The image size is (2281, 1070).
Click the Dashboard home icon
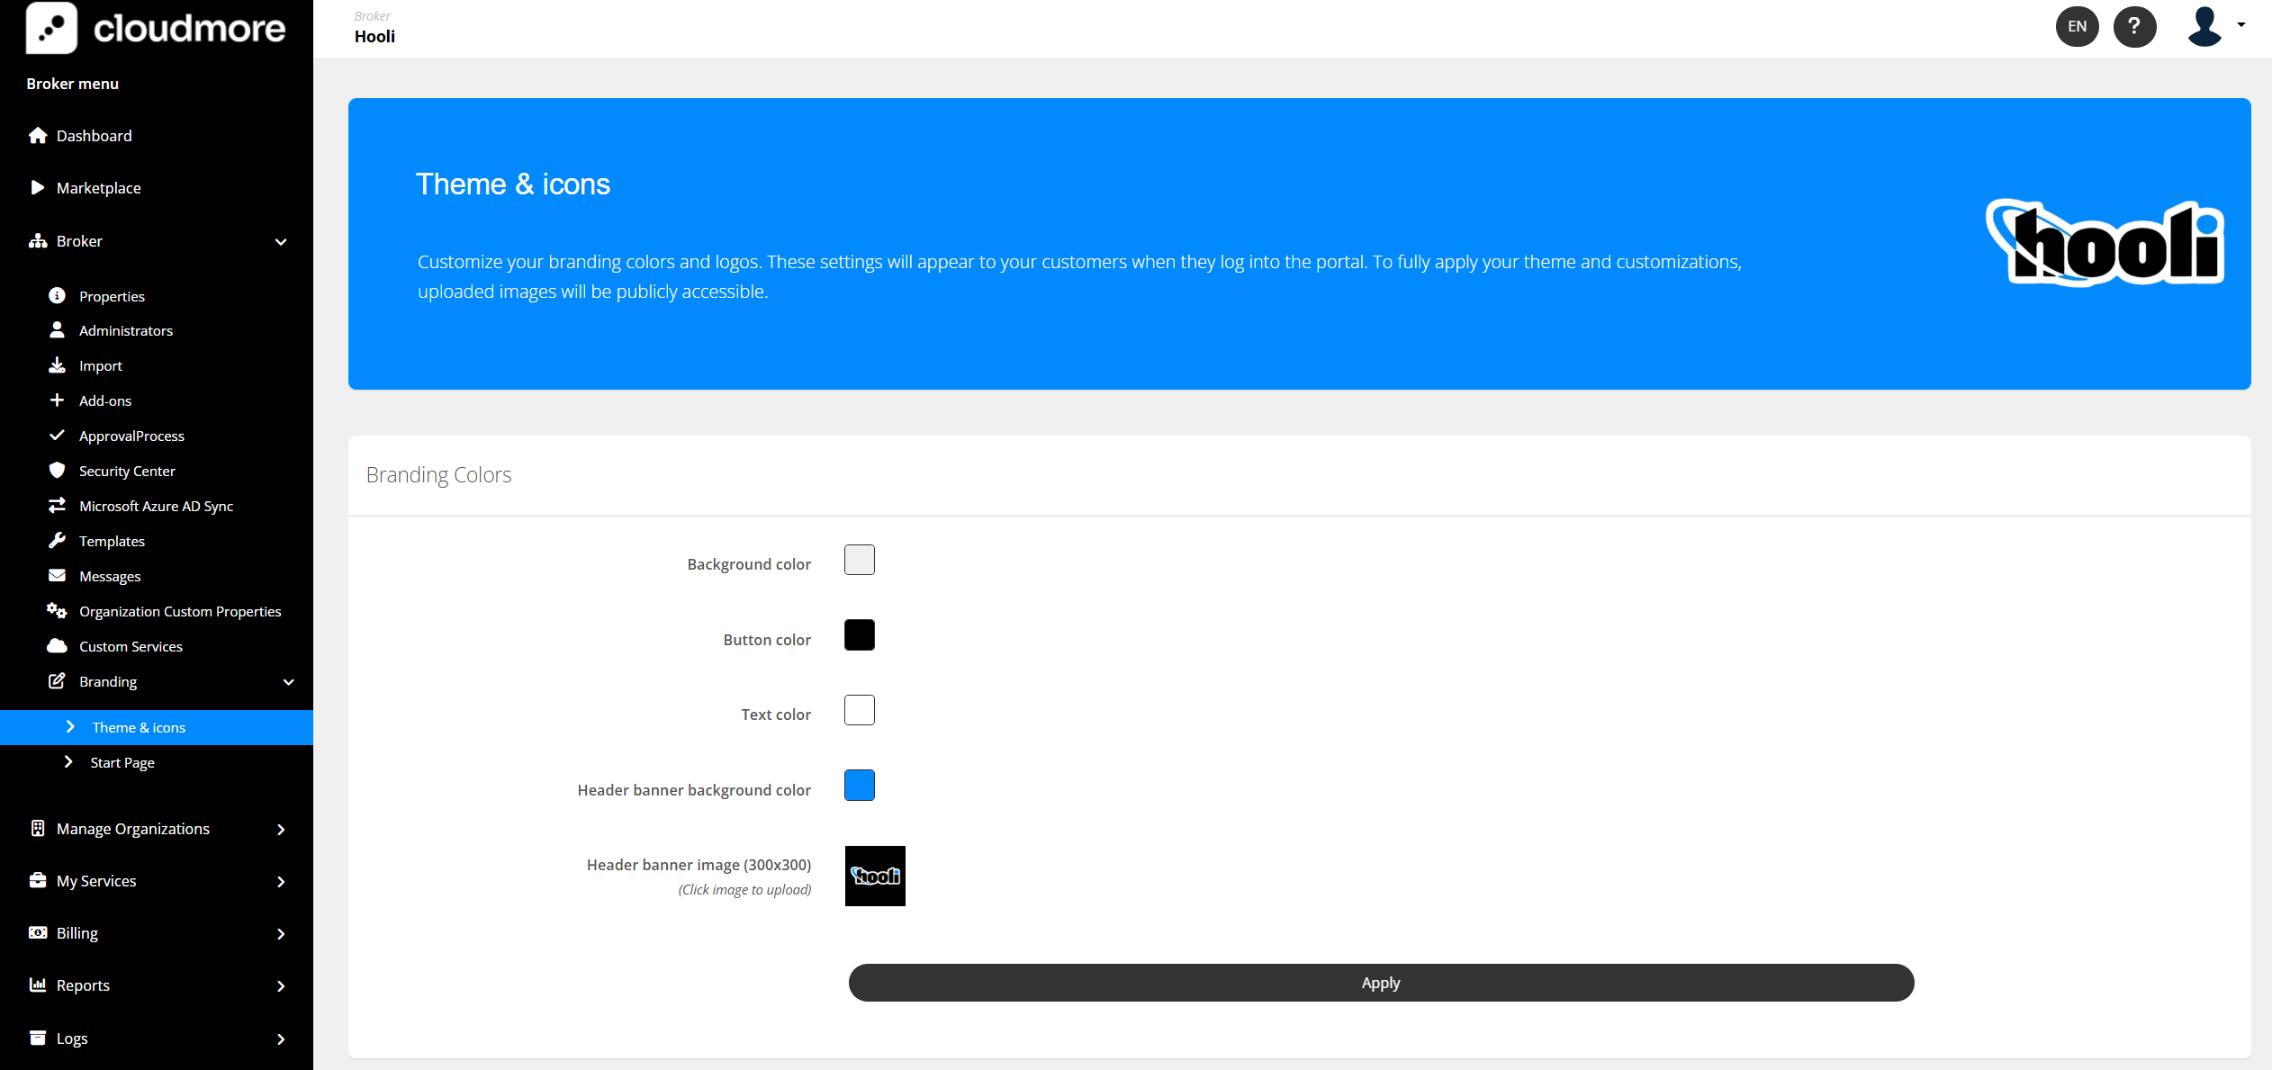38,136
